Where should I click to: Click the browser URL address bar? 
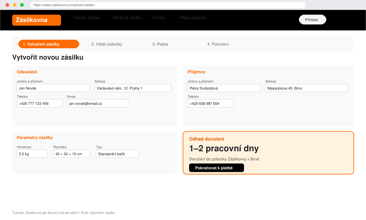tap(168, 5)
